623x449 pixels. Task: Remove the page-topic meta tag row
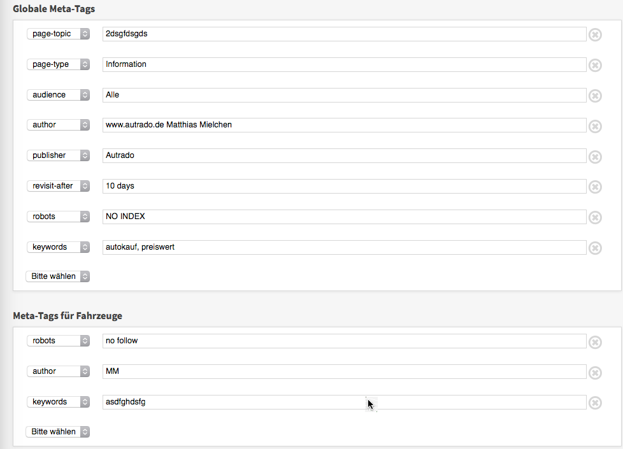coord(594,34)
